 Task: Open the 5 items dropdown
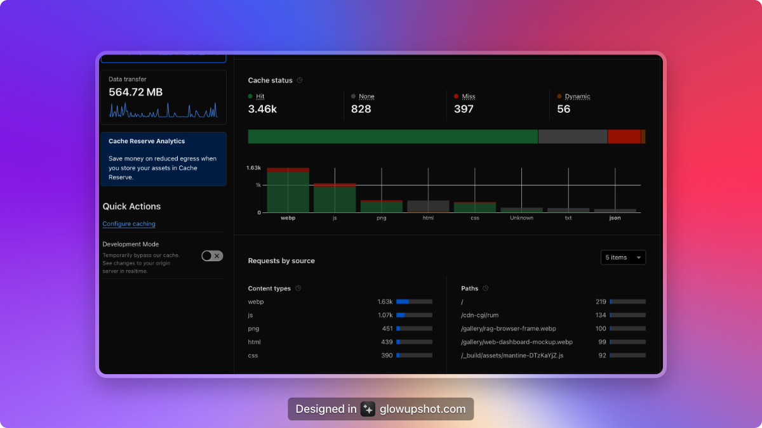tap(623, 257)
